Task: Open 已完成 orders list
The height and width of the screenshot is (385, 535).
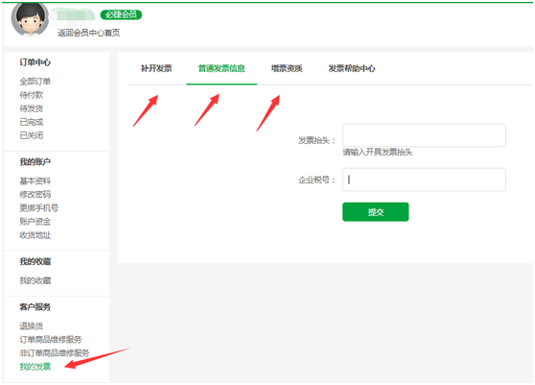Action: [x=32, y=122]
